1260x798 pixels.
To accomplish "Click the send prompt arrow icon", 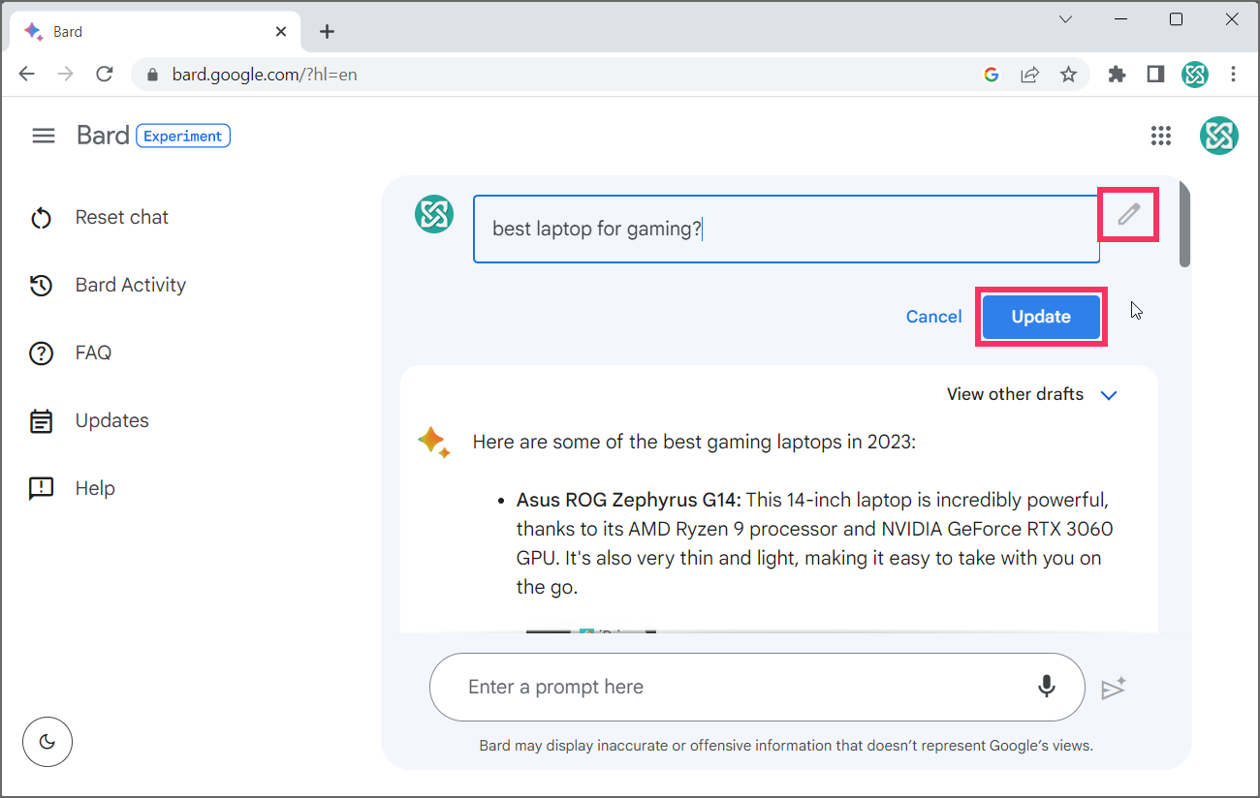I will [1114, 688].
